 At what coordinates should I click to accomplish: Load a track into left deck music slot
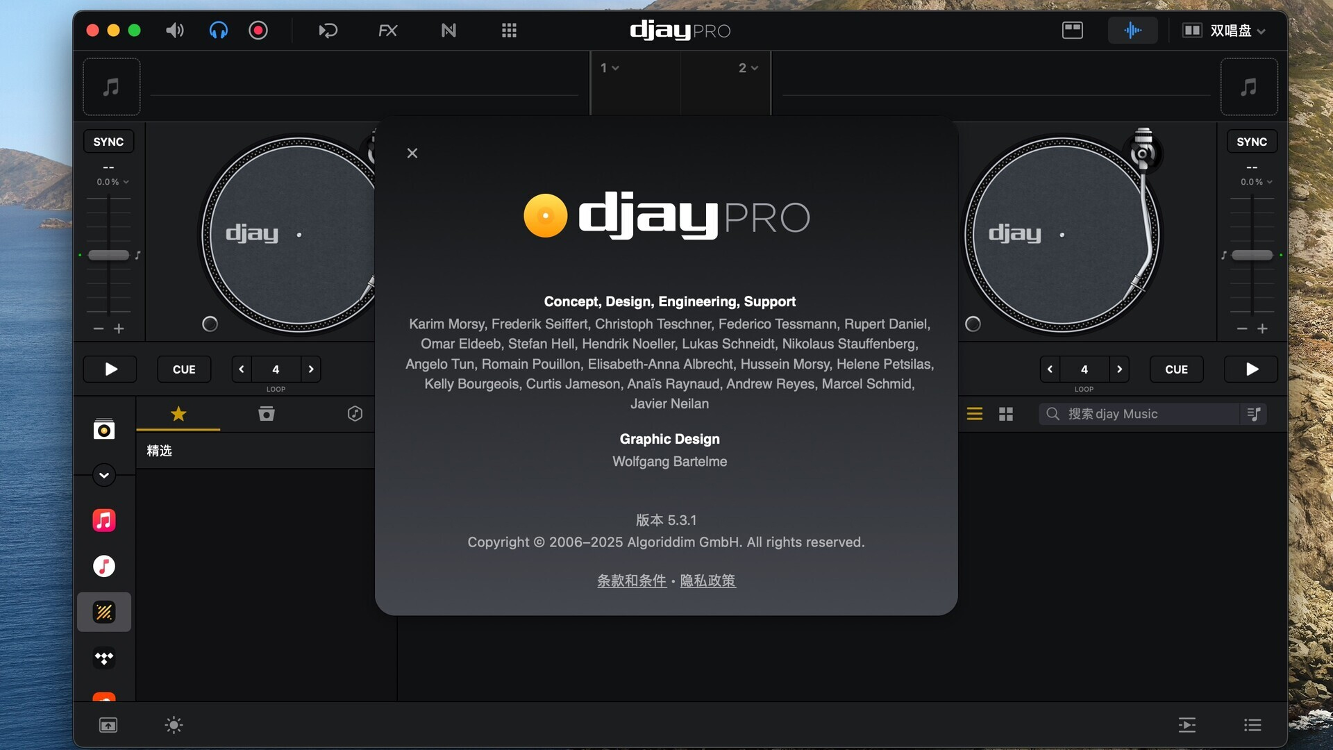112,87
